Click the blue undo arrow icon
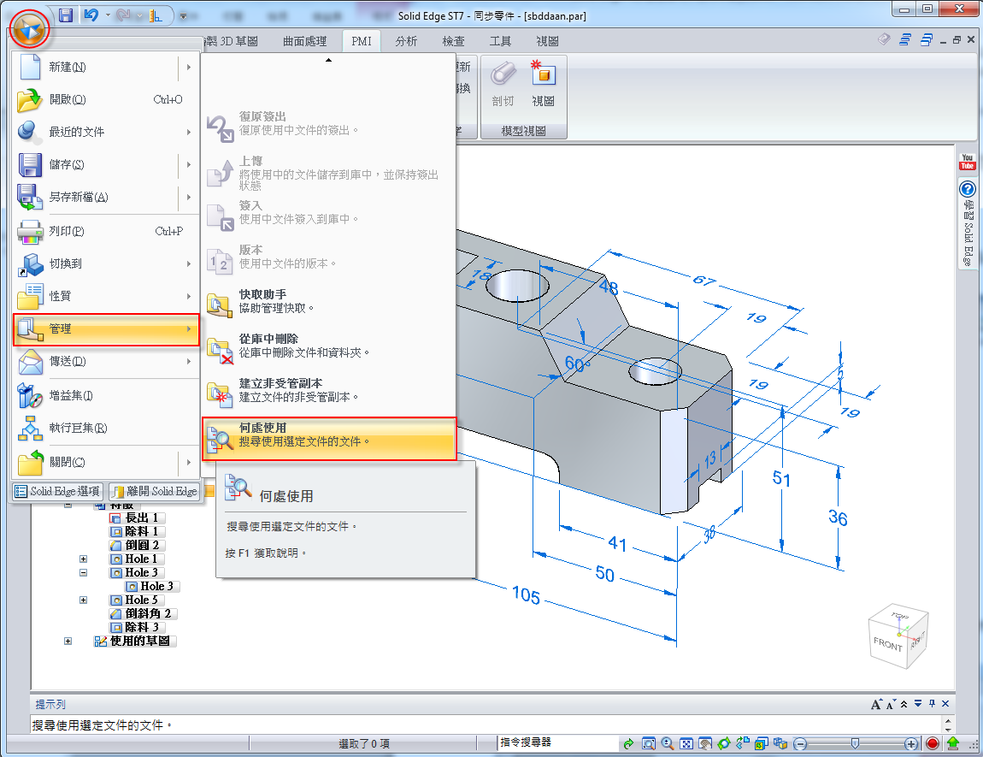 pos(91,15)
